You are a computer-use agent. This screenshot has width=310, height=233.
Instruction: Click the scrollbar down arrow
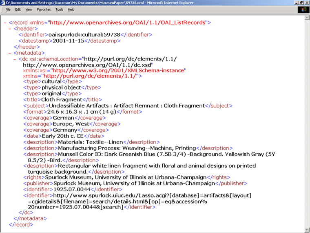tap(307, 230)
